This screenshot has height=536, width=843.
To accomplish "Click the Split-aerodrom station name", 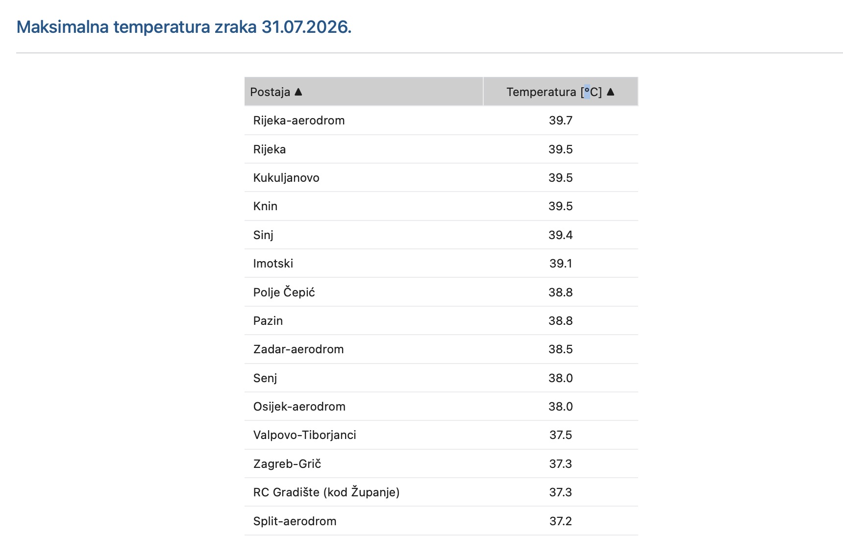I will (295, 521).
